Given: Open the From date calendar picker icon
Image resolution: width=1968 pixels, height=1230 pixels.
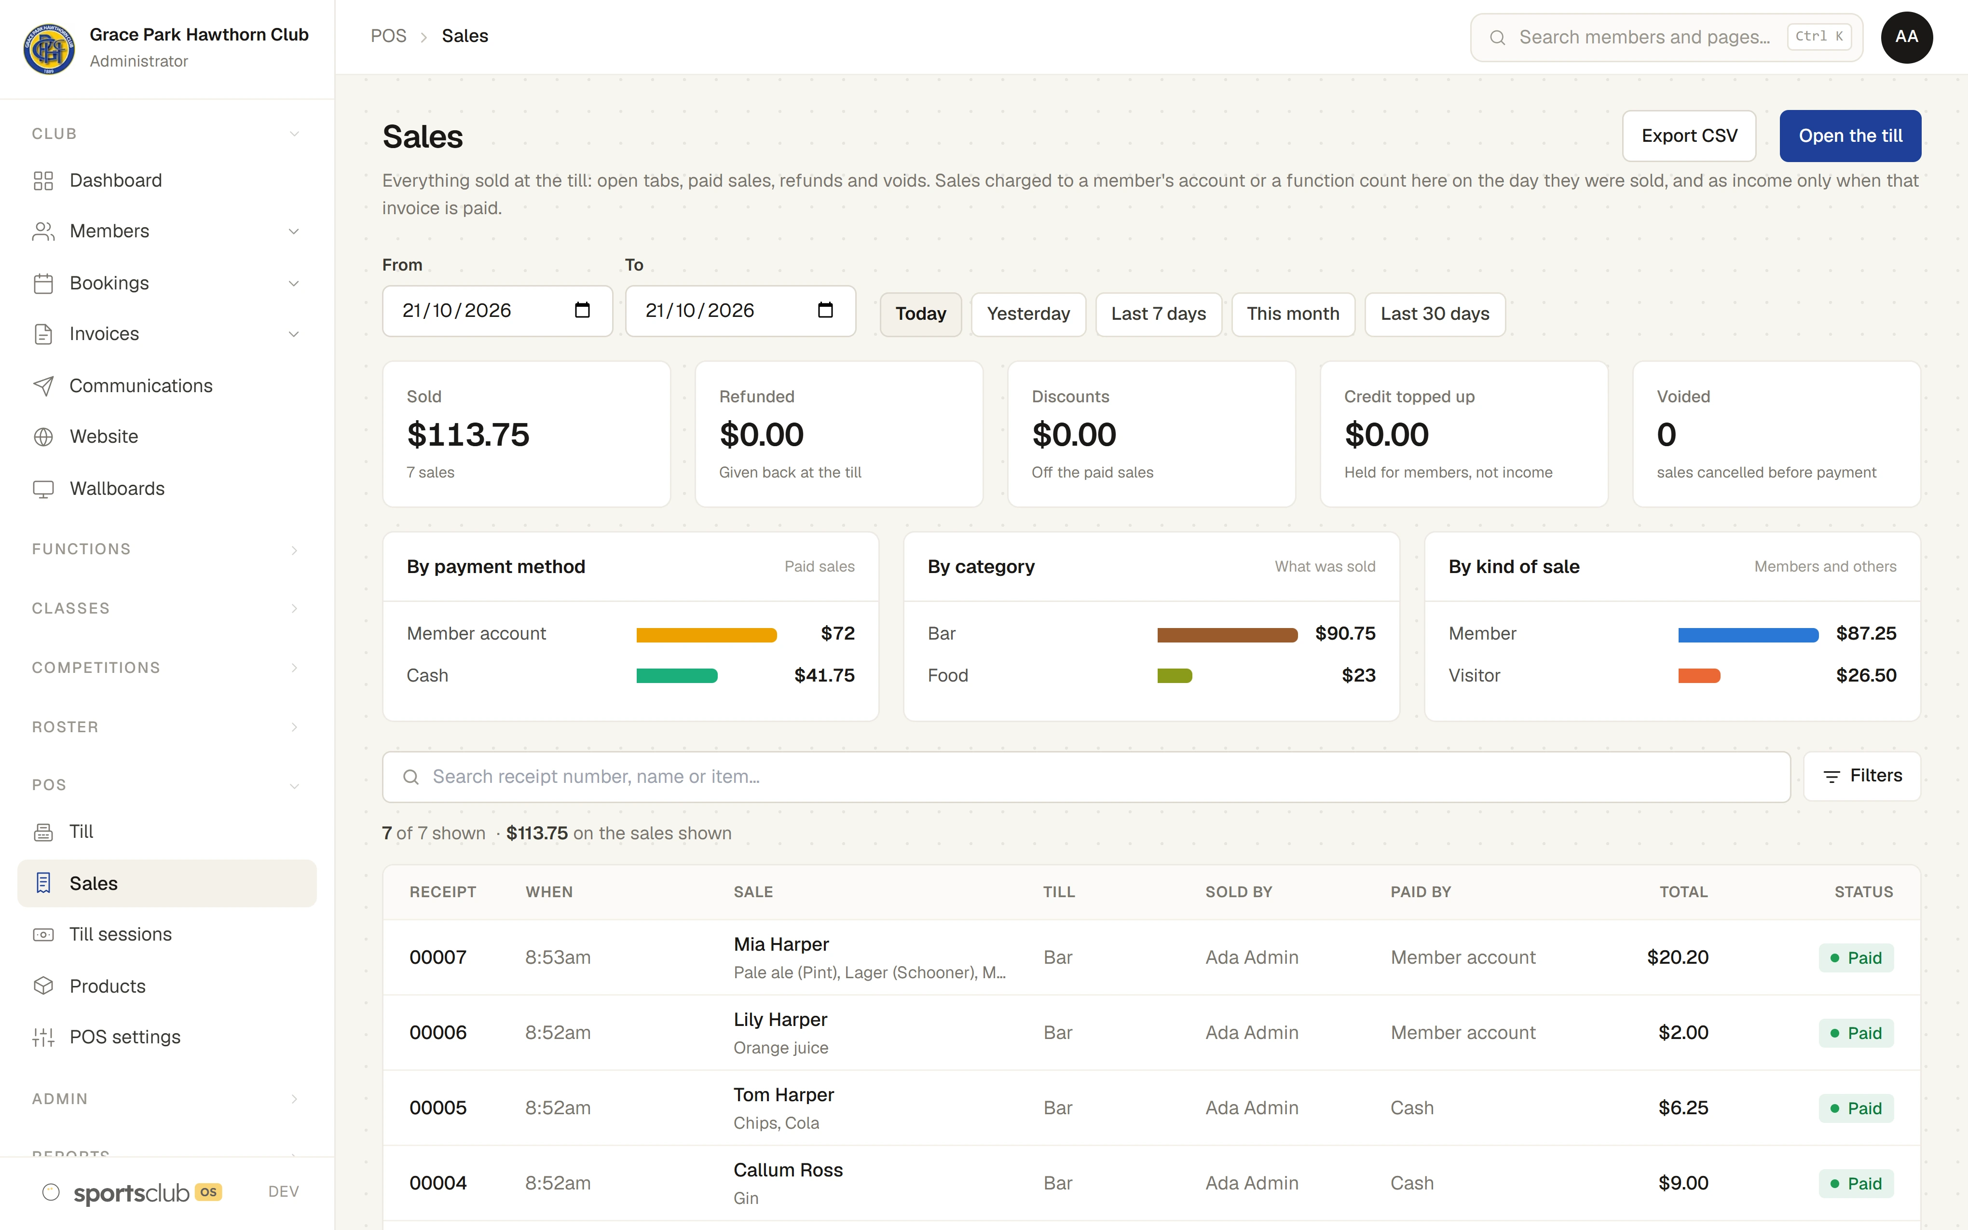Looking at the screenshot, I should tap(582, 310).
